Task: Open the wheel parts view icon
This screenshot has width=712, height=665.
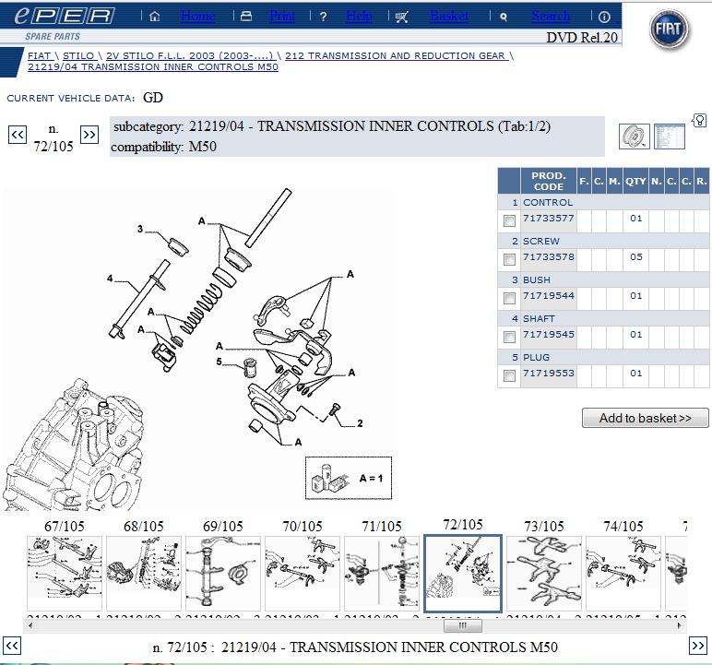Action: (634, 137)
